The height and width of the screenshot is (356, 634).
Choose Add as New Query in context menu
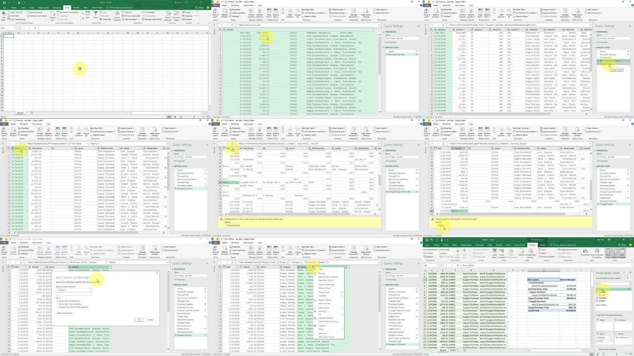[326, 337]
